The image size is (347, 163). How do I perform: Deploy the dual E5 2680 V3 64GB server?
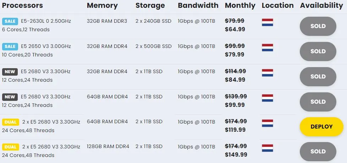click(321, 127)
